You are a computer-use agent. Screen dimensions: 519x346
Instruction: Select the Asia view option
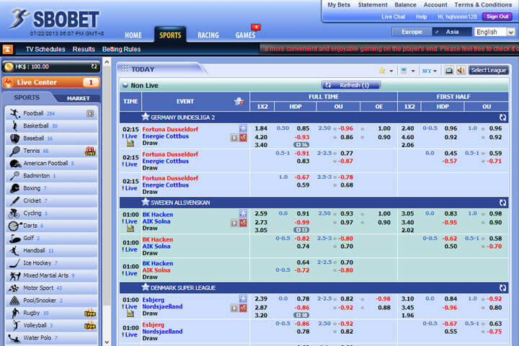coord(451,32)
